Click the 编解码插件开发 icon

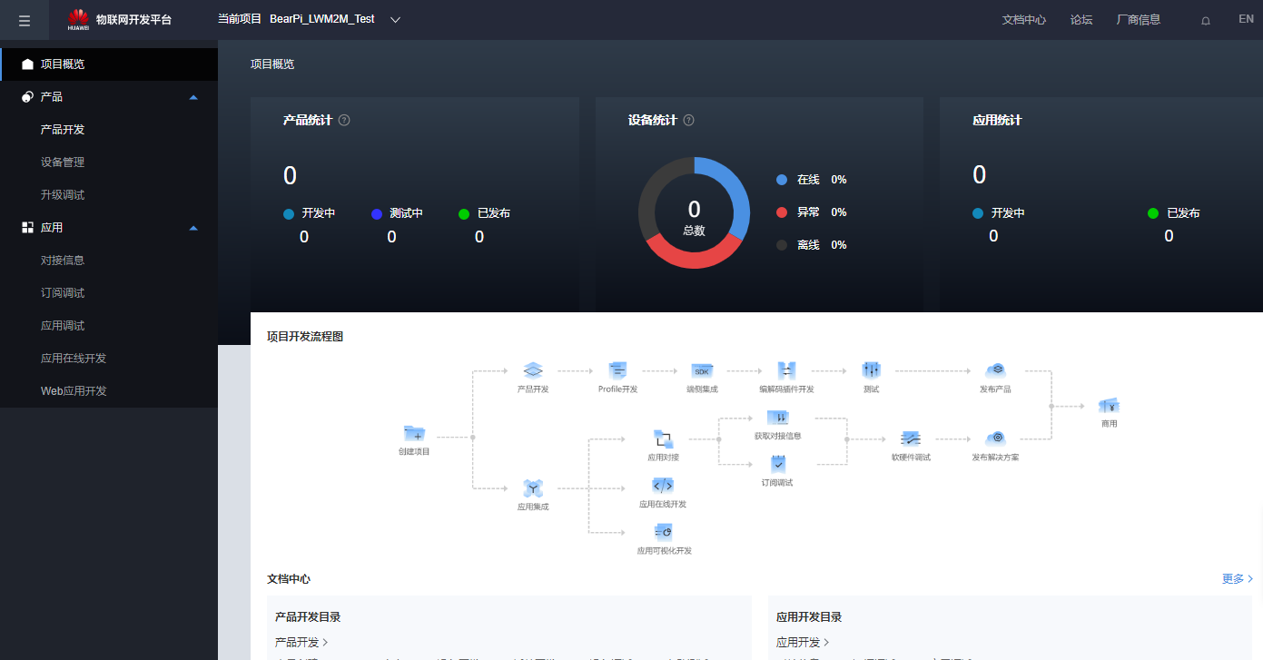click(x=786, y=370)
